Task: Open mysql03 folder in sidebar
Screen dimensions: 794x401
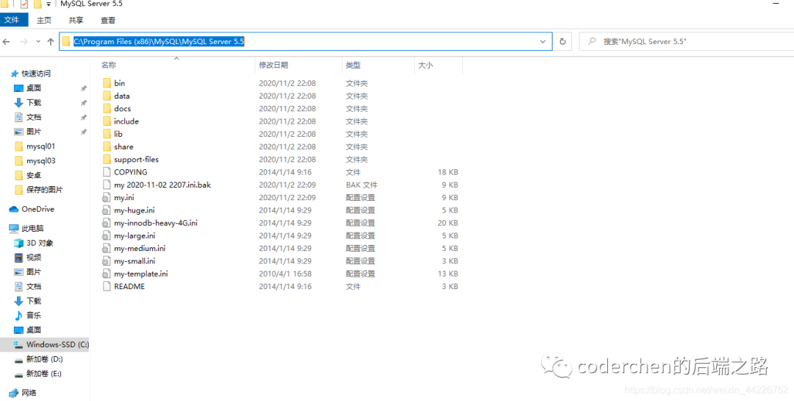Action: [40, 160]
